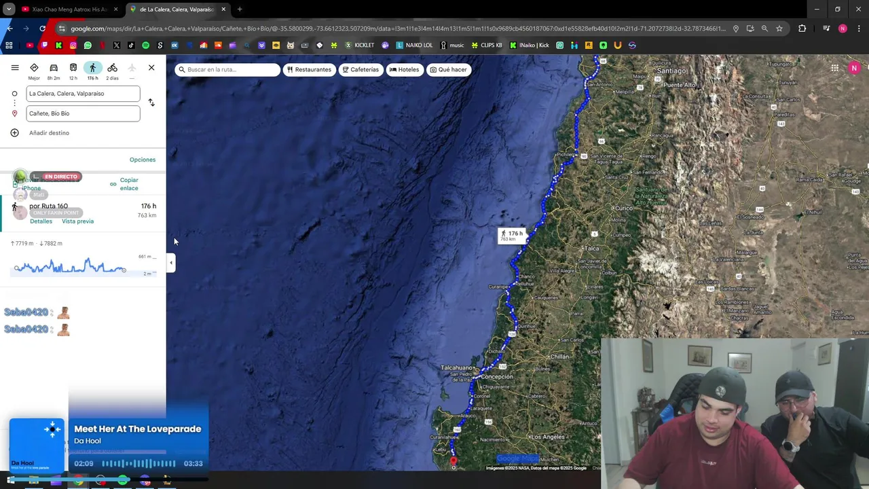This screenshot has height=489, width=869.
Task: Open the Google Maps hamburger menu
Action: coord(15,68)
